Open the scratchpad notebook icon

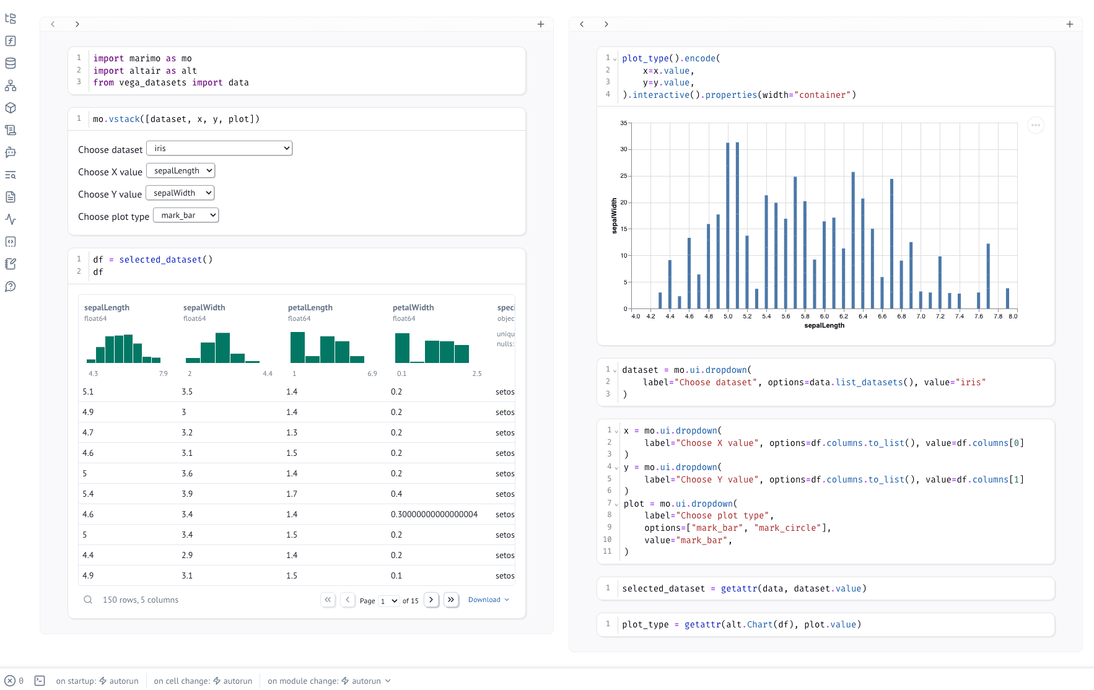click(x=11, y=264)
